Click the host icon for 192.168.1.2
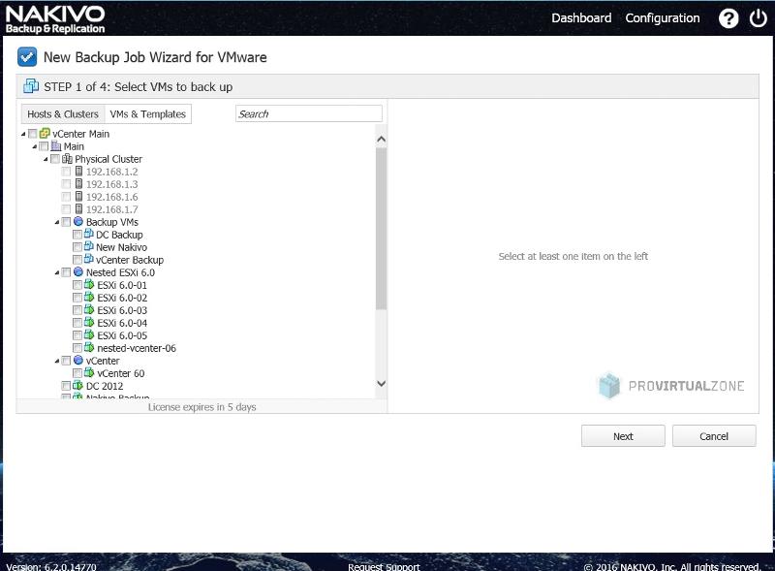775x571 pixels. [x=78, y=172]
